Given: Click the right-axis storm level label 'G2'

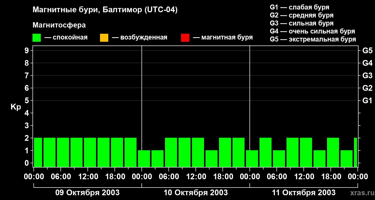Looking at the screenshot, I should click(x=367, y=88).
